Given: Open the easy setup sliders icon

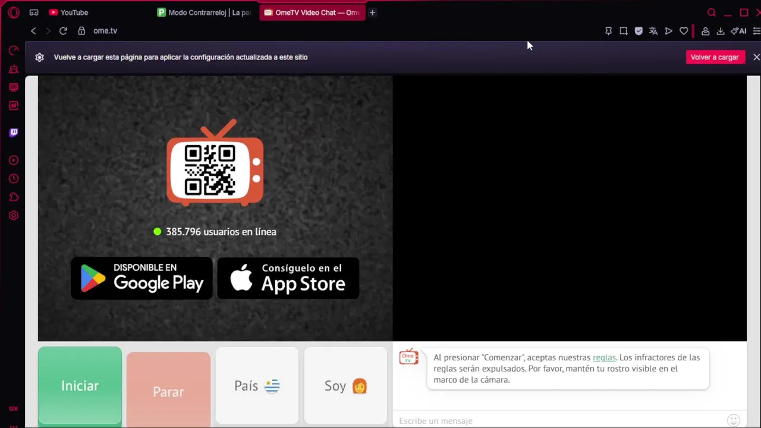Looking at the screenshot, I should point(756,31).
